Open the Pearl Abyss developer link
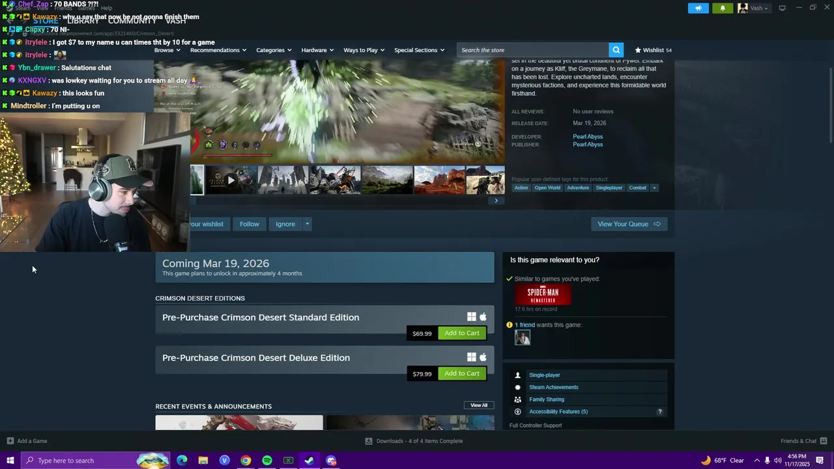The height and width of the screenshot is (469, 834). (588, 137)
